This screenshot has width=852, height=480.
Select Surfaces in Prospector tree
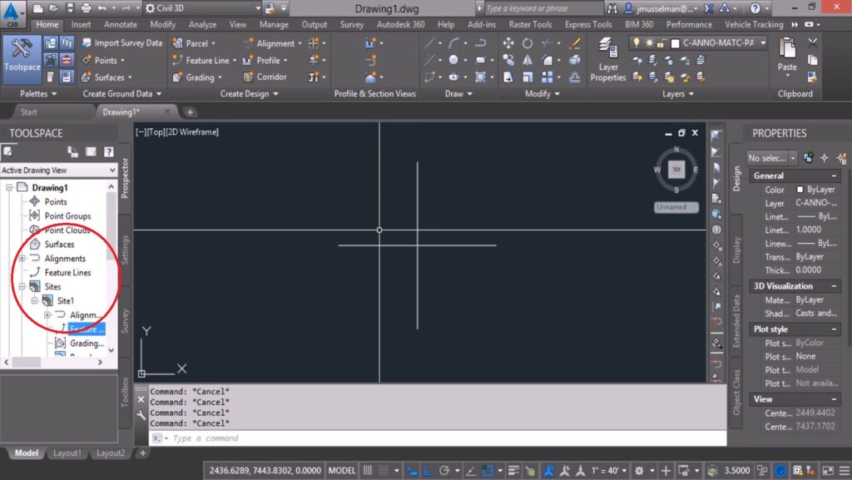point(59,245)
